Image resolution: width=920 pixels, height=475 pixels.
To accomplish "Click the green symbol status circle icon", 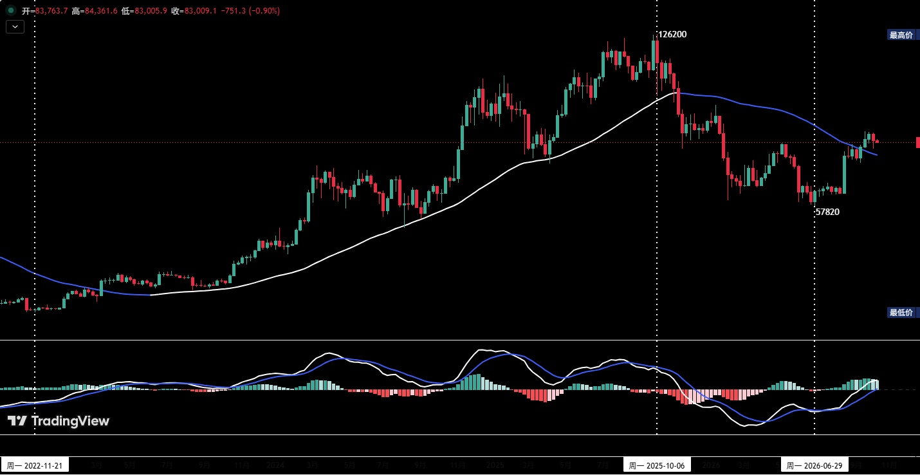I will [11, 10].
